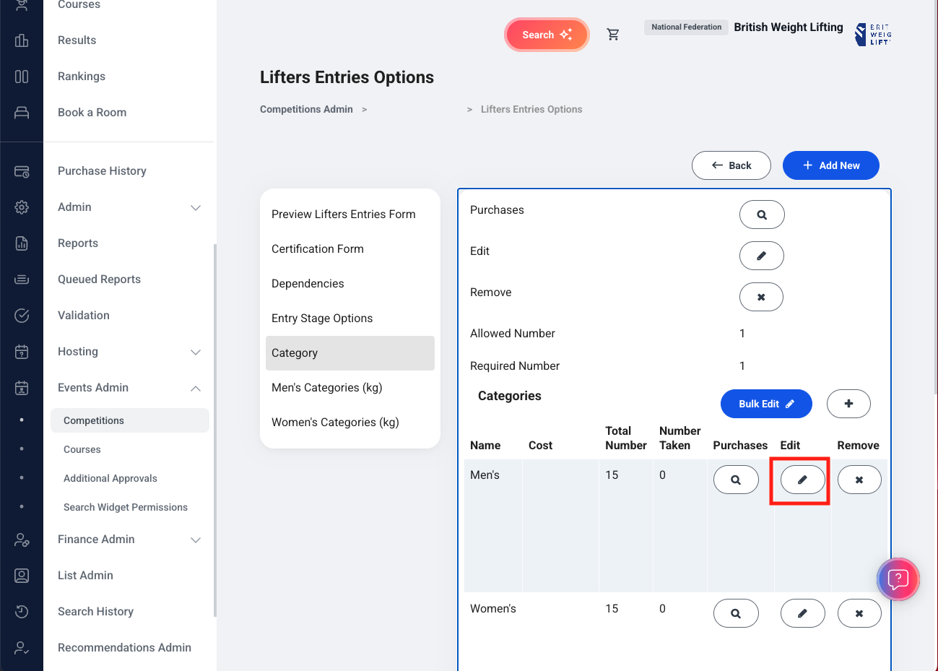Open Results in the sidebar
Screen dimensions: 938x671
77,40
